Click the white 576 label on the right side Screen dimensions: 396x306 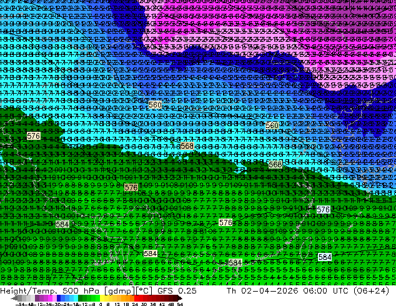[324, 210]
